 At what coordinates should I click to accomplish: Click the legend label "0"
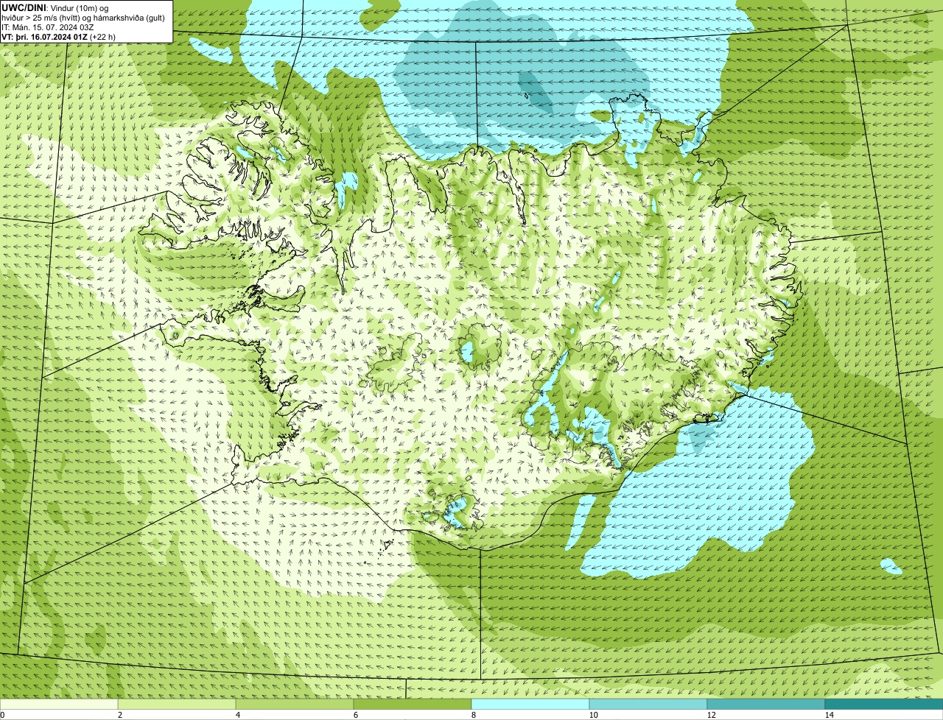pos(2,715)
